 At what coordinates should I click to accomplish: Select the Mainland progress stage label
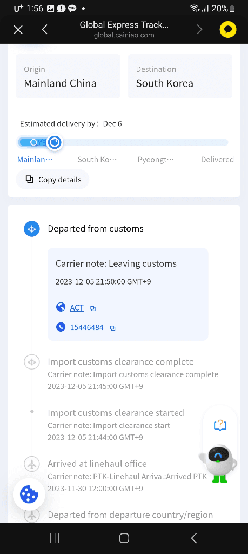(x=35, y=160)
